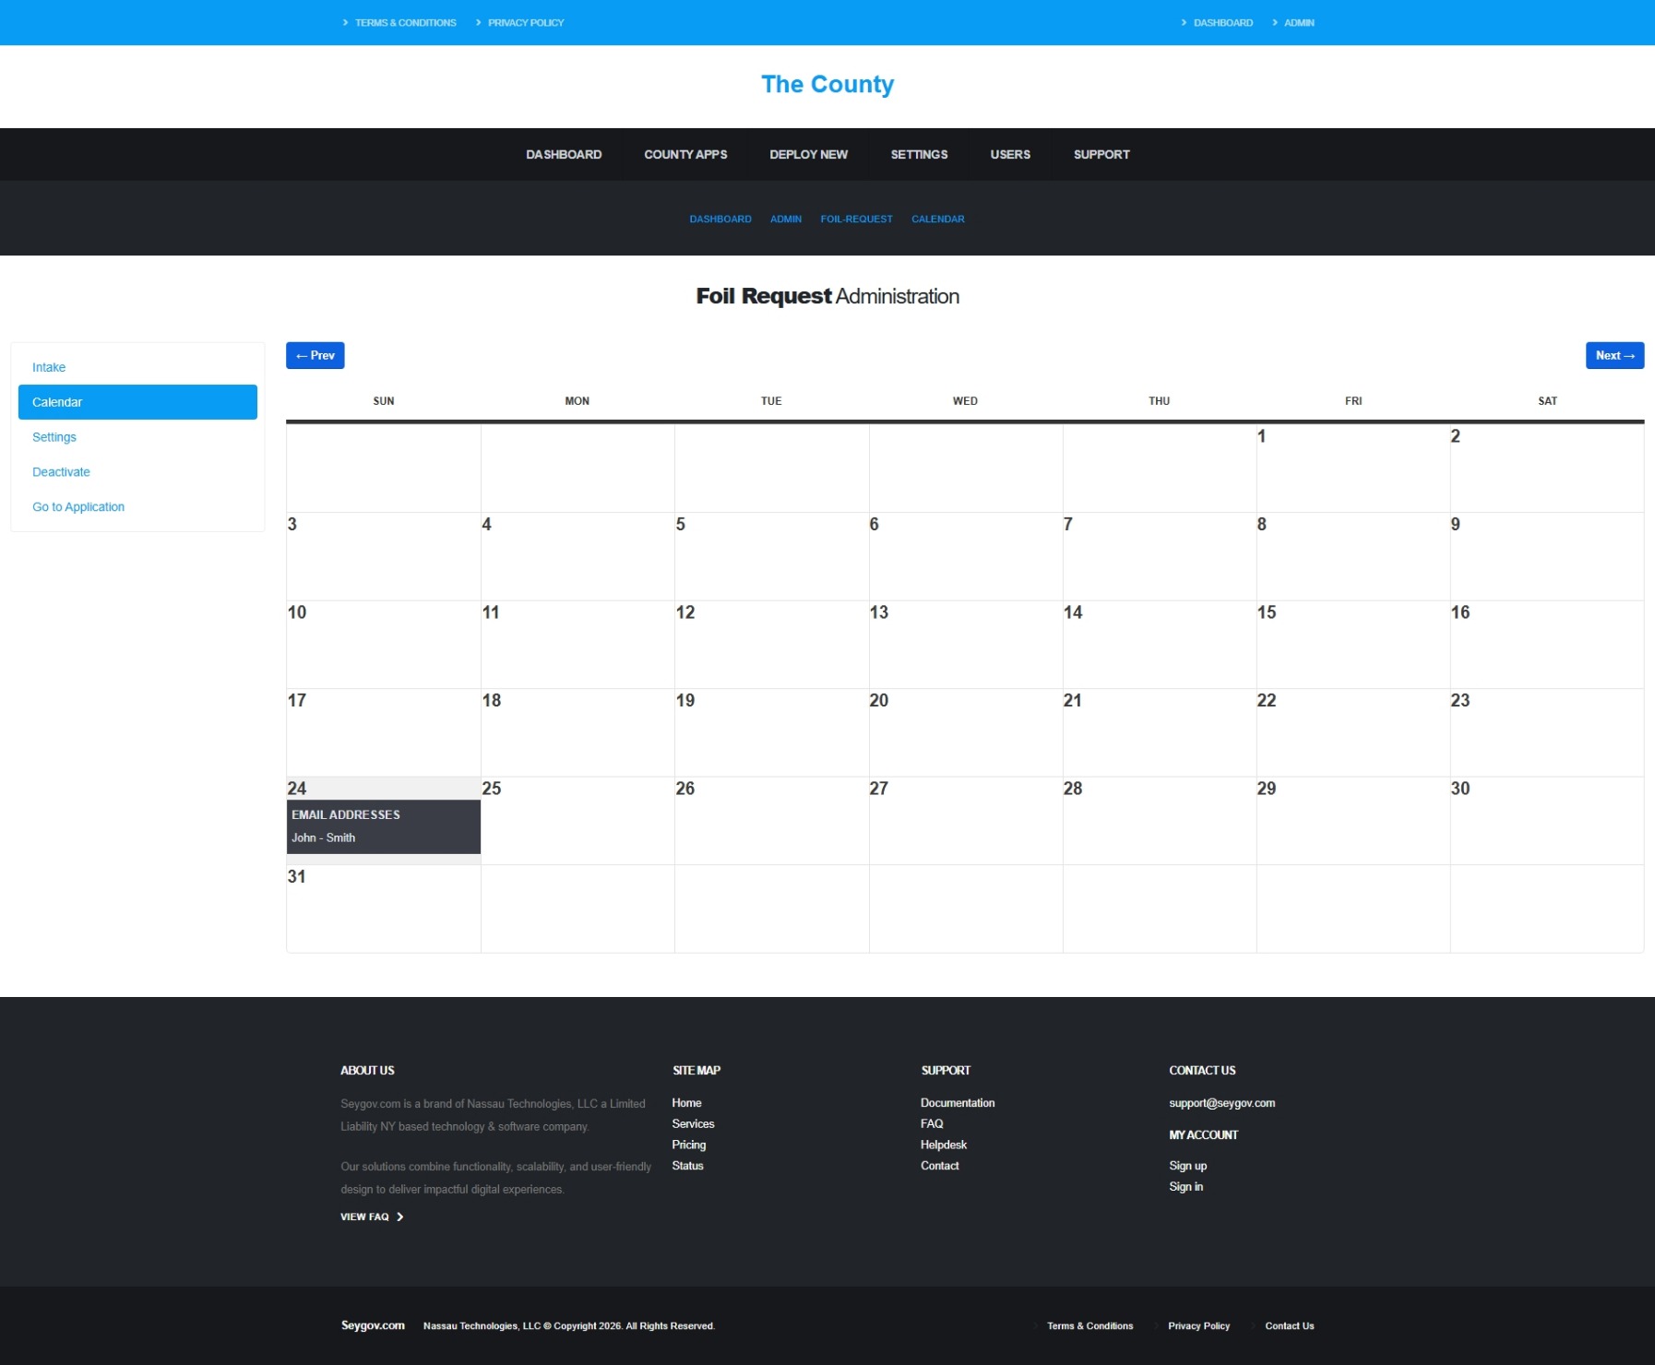The width and height of the screenshot is (1655, 1365).
Task: Open the Email Addresses John Smith event
Action: coord(384,826)
